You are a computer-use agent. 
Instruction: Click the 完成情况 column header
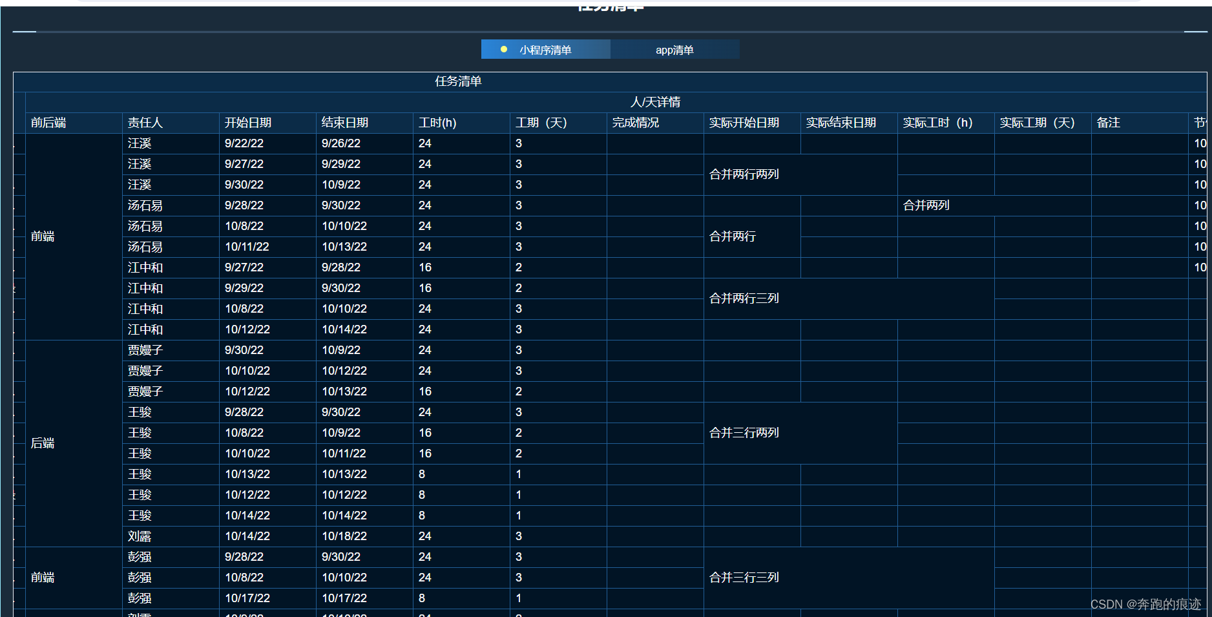(x=636, y=123)
